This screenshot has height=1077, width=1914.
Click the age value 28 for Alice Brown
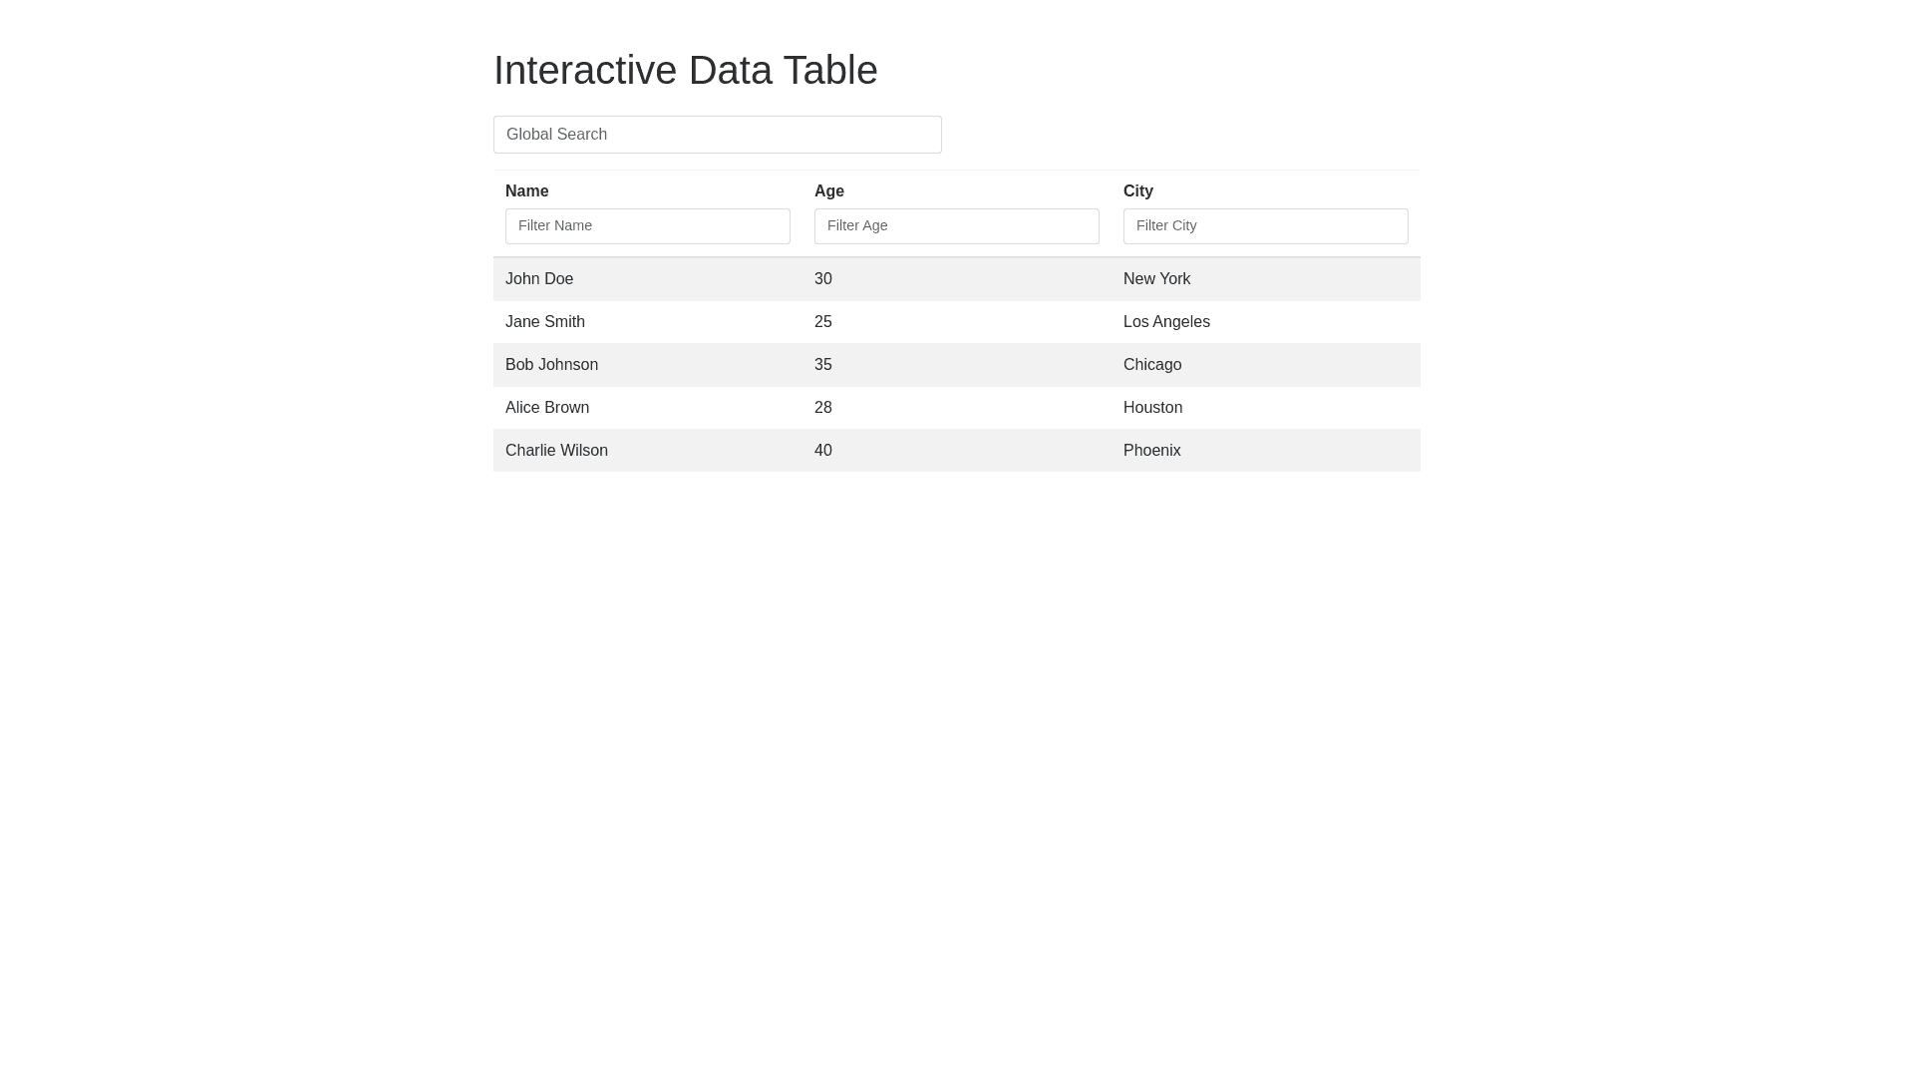click(x=822, y=407)
